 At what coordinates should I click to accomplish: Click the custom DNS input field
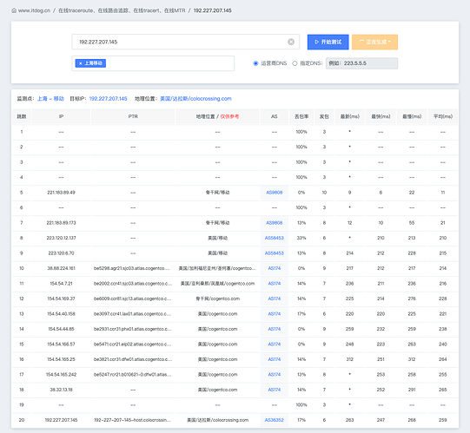pos(361,63)
